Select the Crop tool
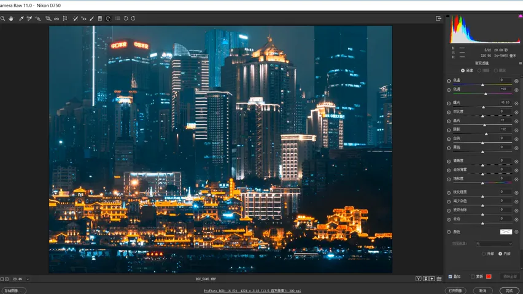 click(48, 18)
